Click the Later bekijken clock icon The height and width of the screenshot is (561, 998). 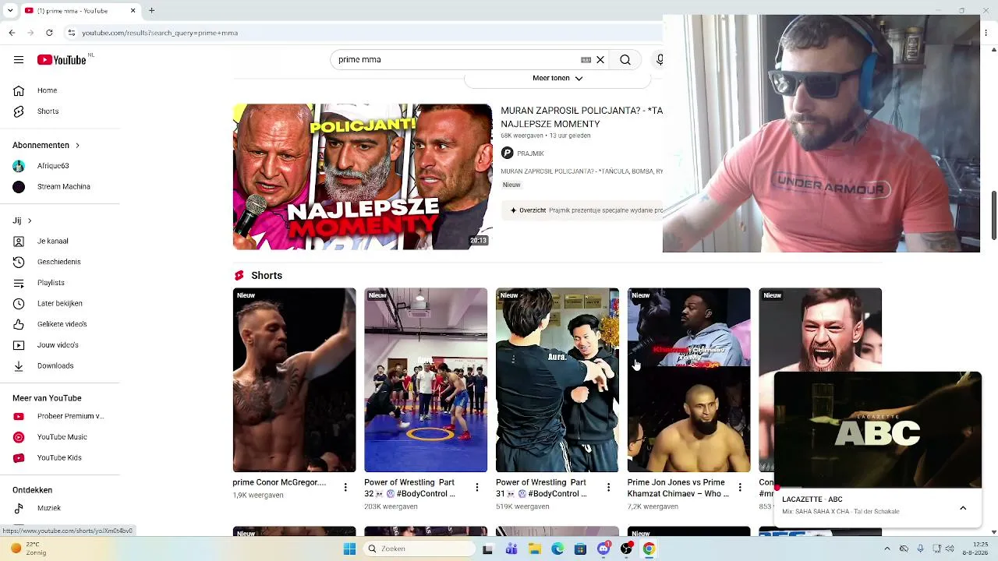tap(19, 304)
